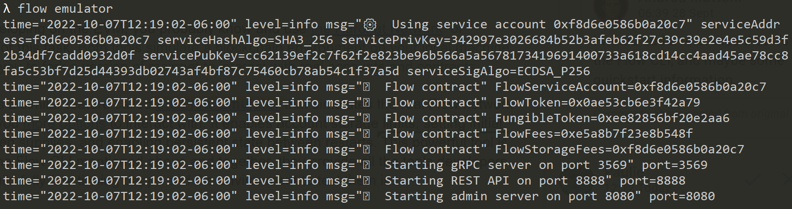The image size is (792, 209).
Task: Click the "port=3569" value
Action: pos(675,165)
